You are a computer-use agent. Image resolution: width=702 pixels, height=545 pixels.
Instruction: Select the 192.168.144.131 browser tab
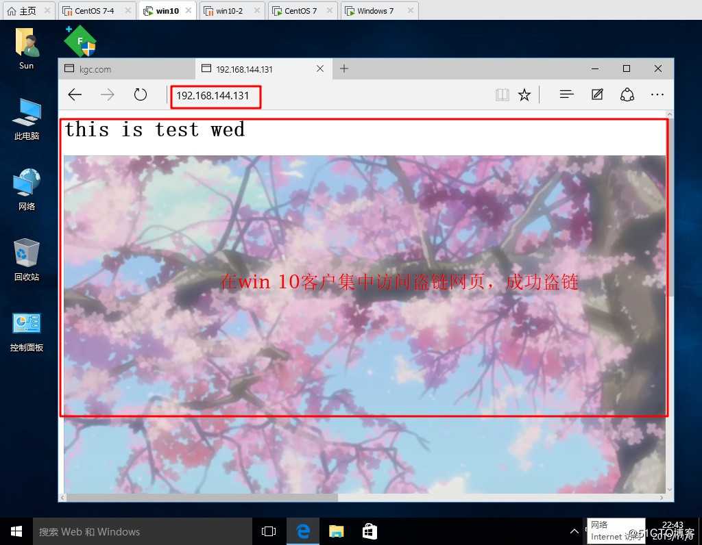pos(264,69)
